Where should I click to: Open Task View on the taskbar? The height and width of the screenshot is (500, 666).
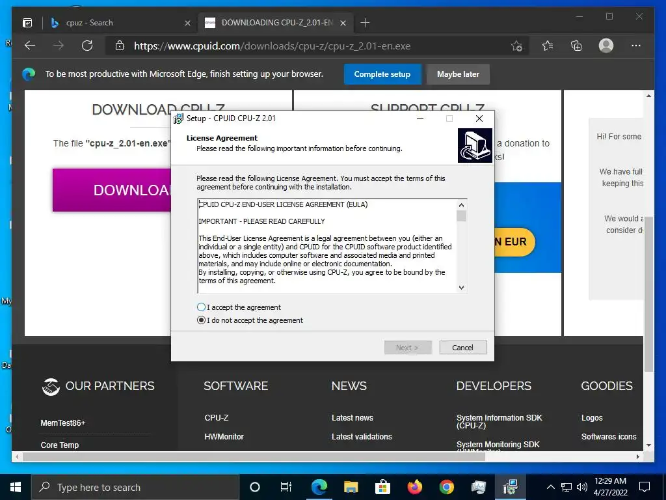(x=286, y=487)
